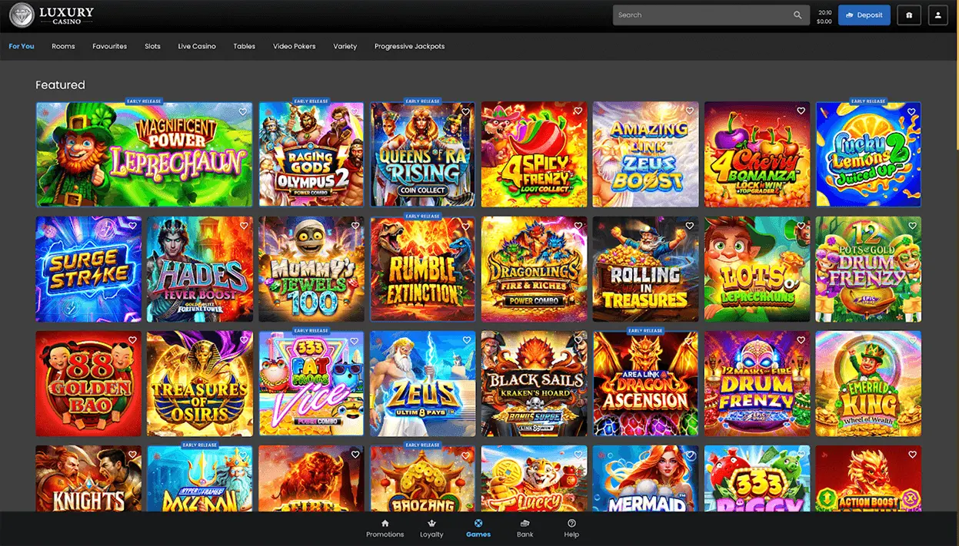Select the Progressive Jackpots tab
This screenshot has width=959, height=546.
(409, 46)
